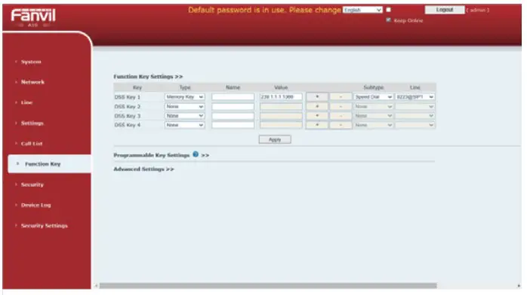Screen dimensions: 527x295
Task: Open DSS Key 2 Subtype dropdown
Action: coord(374,106)
